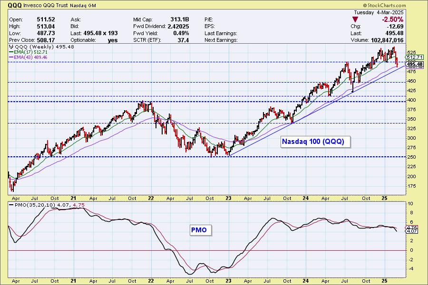
Task: Click the Chg value -12.69
Action: (395, 27)
